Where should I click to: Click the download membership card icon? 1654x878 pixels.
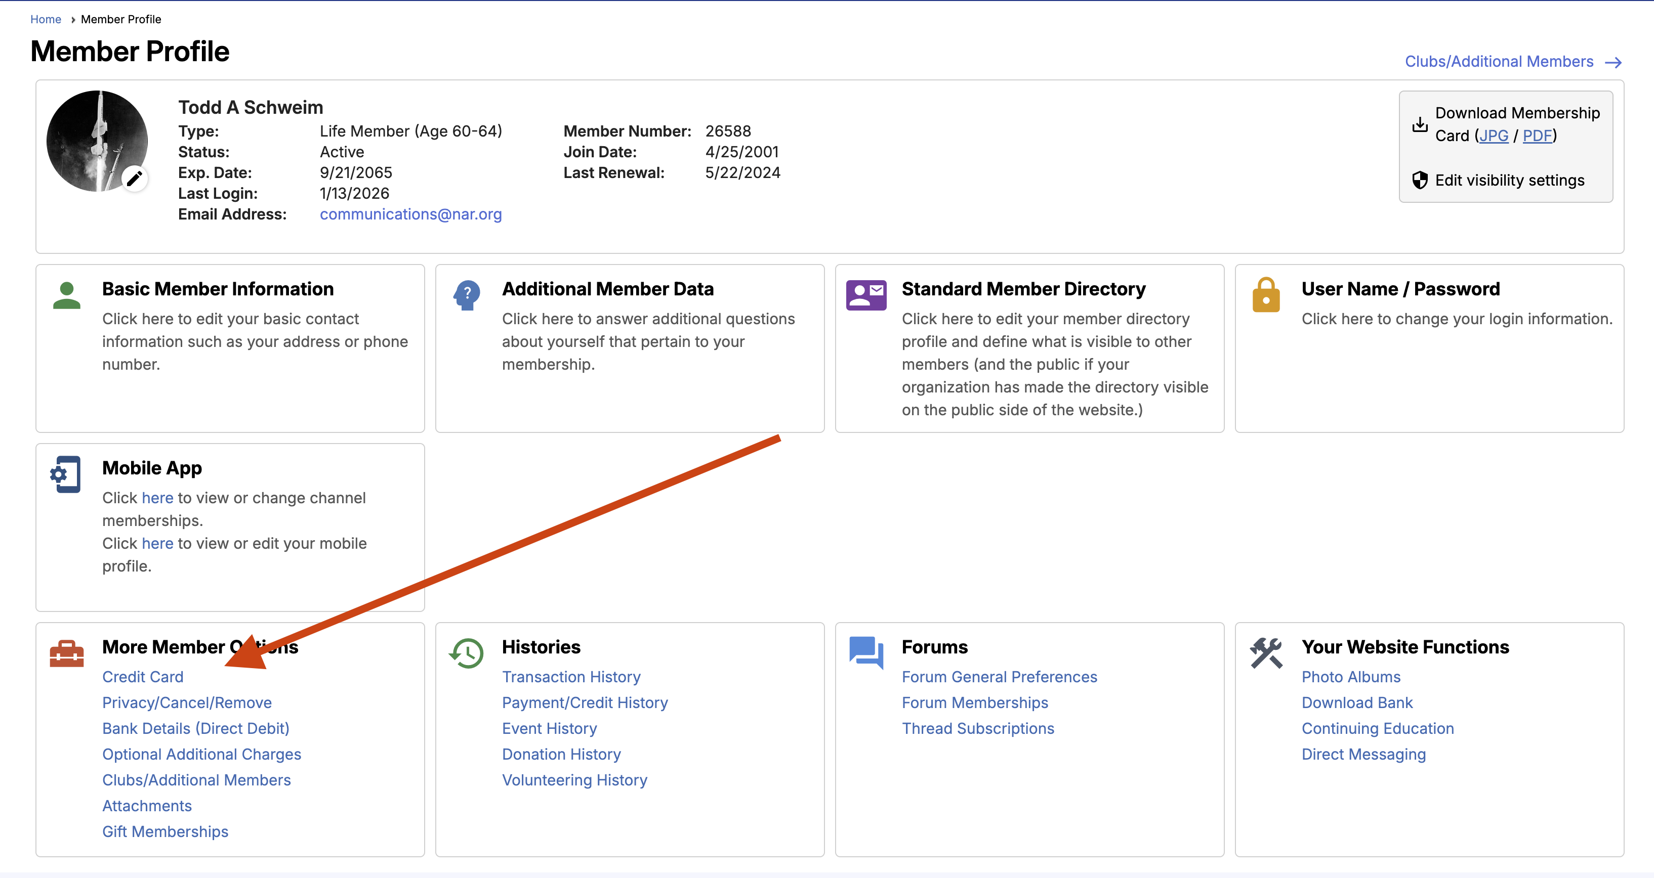point(1420,124)
